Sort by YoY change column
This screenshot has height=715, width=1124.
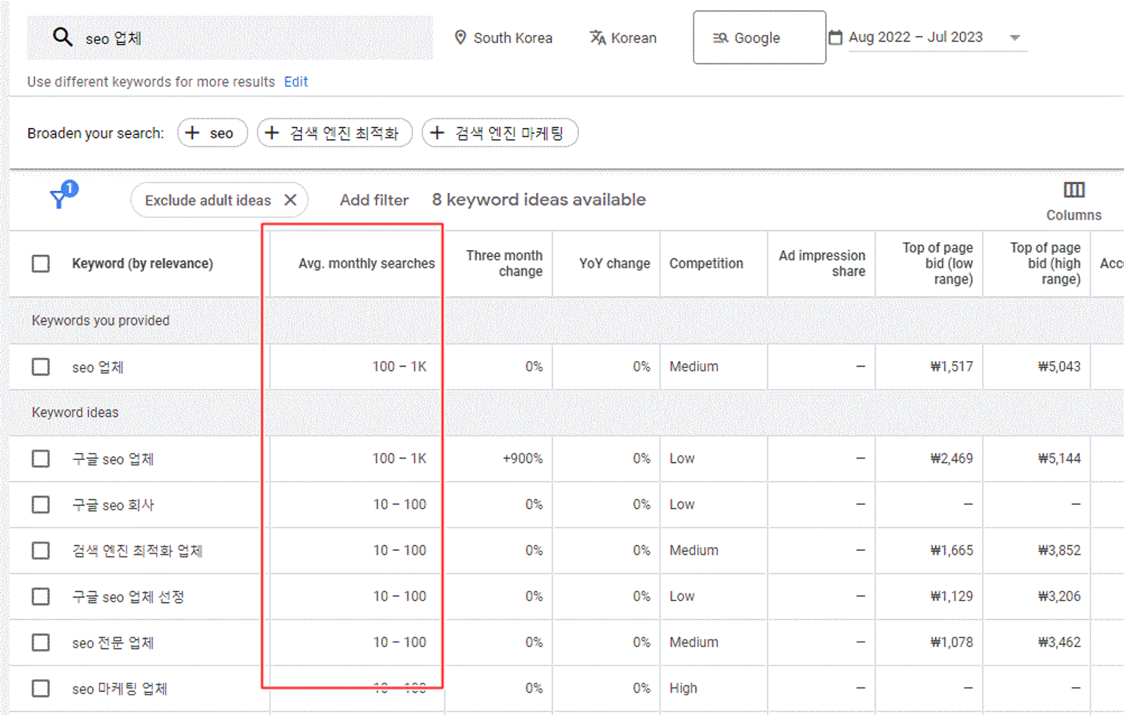[614, 263]
